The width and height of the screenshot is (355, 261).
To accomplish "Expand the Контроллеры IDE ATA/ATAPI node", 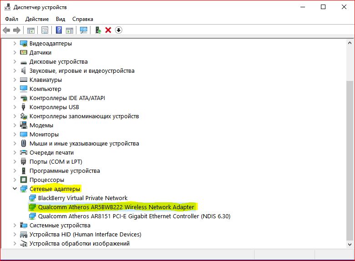I will pyautogui.click(x=15, y=98).
